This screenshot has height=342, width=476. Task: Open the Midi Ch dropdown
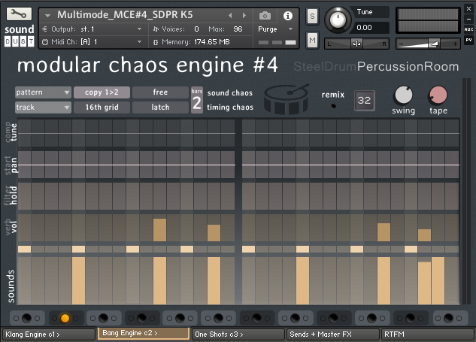point(92,42)
